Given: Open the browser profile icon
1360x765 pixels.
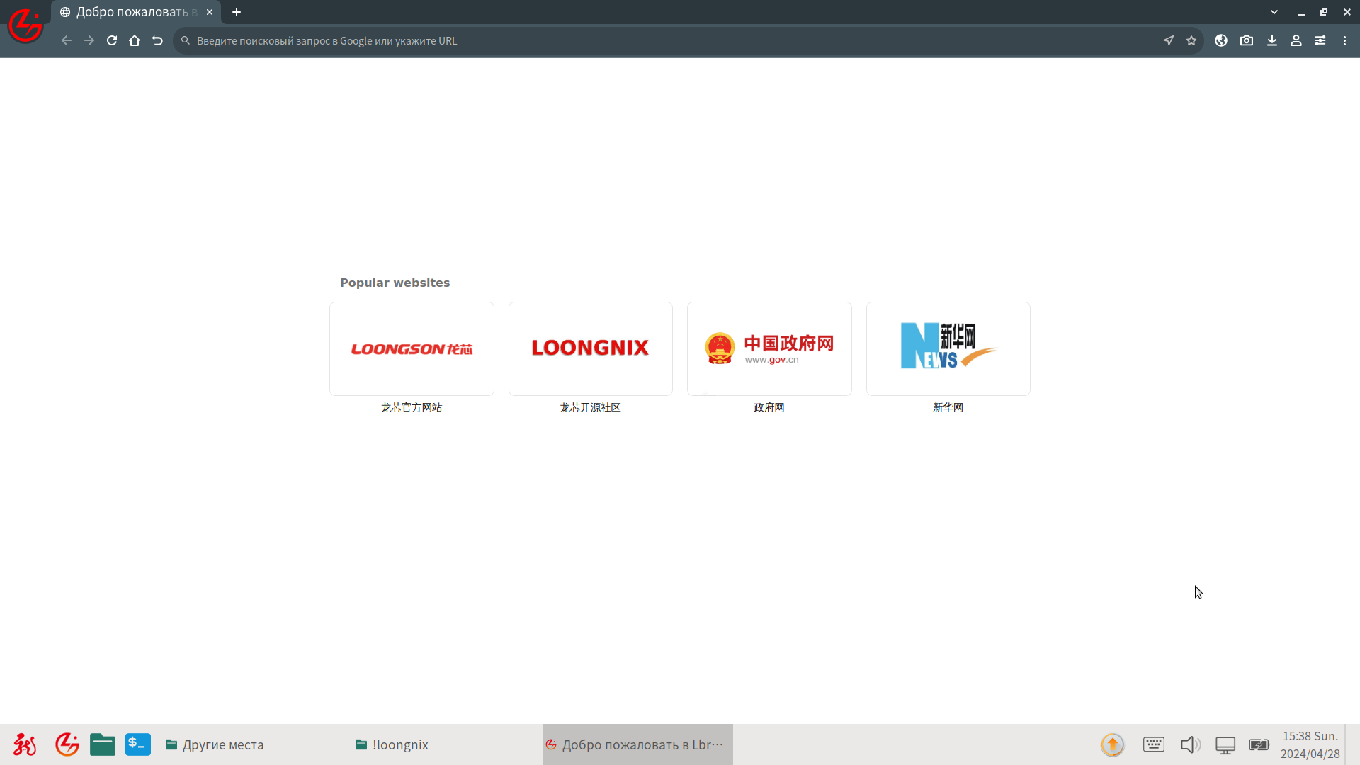Looking at the screenshot, I should (x=1296, y=40).
